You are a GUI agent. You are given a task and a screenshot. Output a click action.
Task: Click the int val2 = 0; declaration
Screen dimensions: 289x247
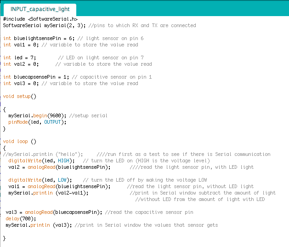[x=21, y=64]
